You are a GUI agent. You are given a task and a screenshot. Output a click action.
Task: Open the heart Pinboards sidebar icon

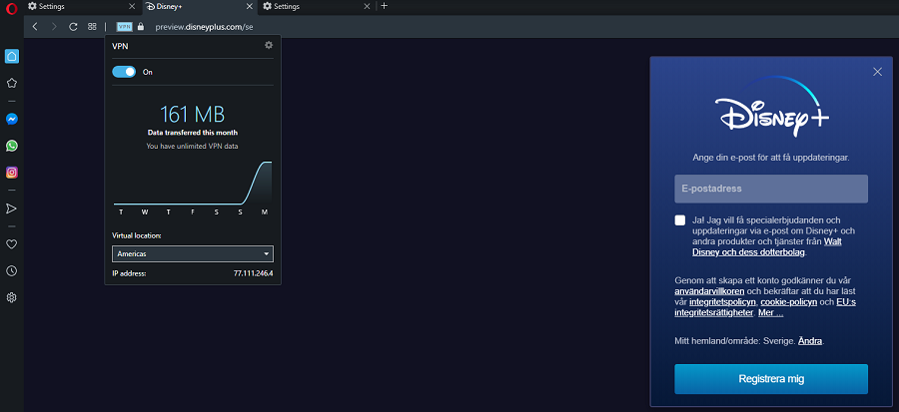(x=11, y=244)
